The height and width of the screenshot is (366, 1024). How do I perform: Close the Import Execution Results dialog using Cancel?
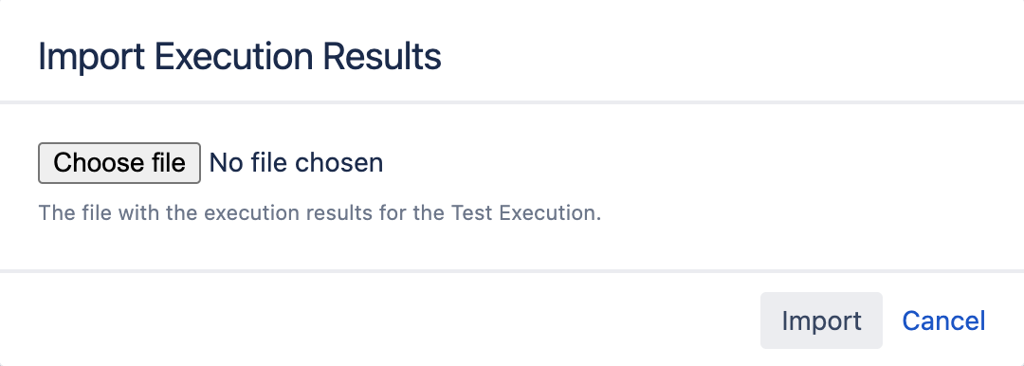943,320
